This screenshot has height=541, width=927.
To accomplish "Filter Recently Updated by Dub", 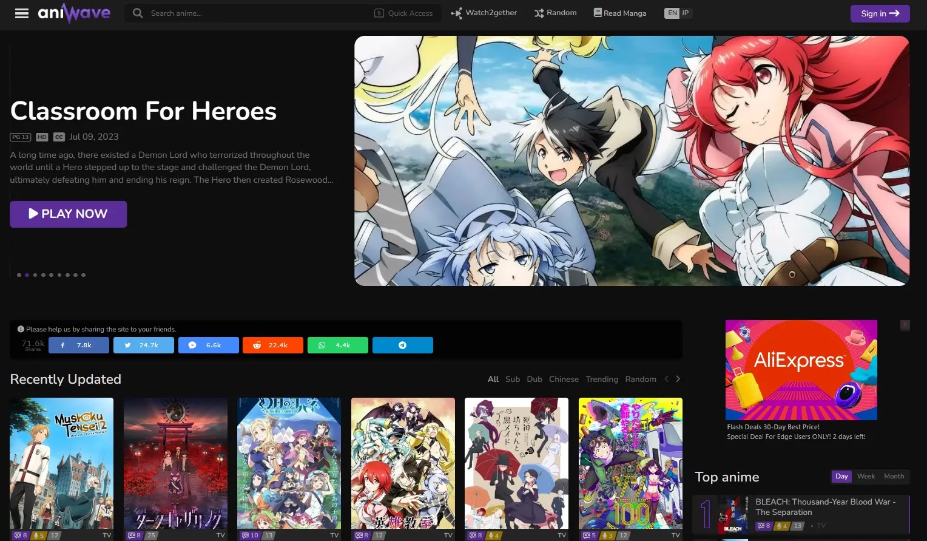I will [x=534, y=379].
